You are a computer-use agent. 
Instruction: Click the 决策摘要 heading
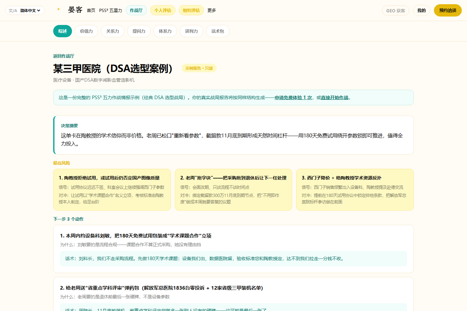click(69, 126)
